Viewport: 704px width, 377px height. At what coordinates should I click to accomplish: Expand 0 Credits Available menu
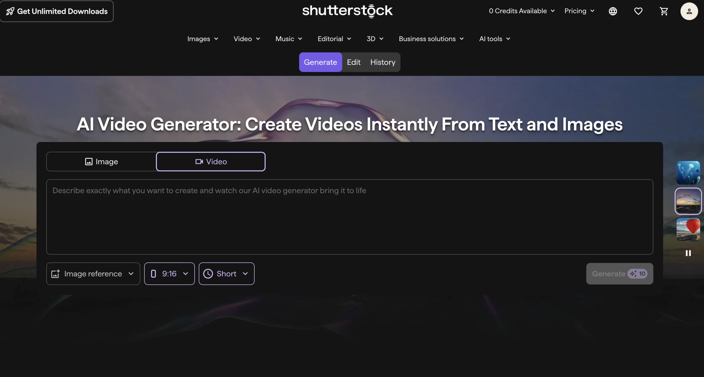[x=522, y=11]
